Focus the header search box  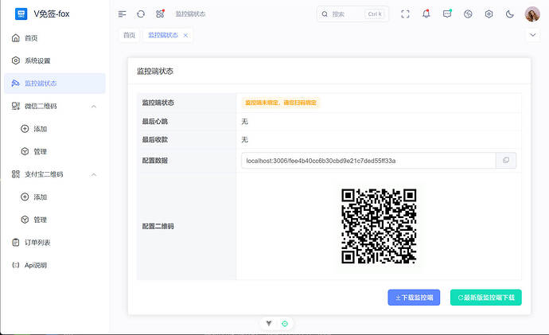pyautogui.click(x=352, y=14)
